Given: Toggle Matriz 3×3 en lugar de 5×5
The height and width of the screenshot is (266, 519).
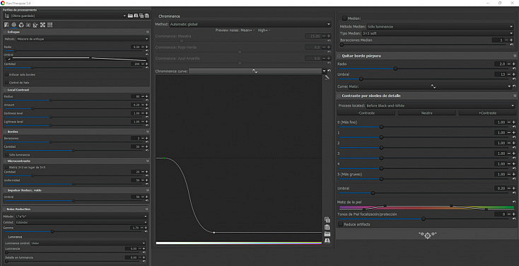Looking at the screenshot, I should click(7, 167).
